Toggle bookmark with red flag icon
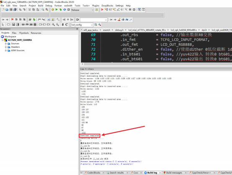Image resolution: width=232 pixels, height=175 pixels. (x=12, y=20)
